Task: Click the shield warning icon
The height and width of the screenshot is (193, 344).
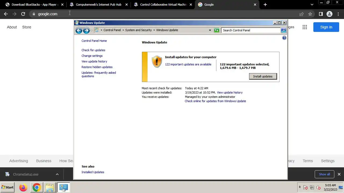Action: click(157, 61)
